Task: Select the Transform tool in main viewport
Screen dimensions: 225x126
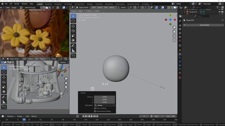Action: click(73, 40)
